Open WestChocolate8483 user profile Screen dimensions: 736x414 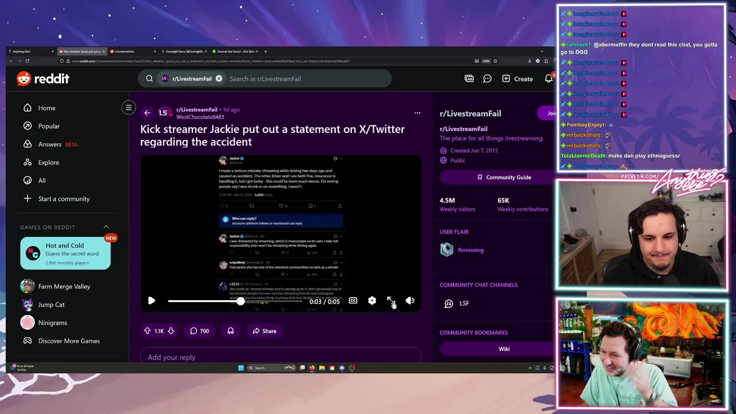[200, 117]
